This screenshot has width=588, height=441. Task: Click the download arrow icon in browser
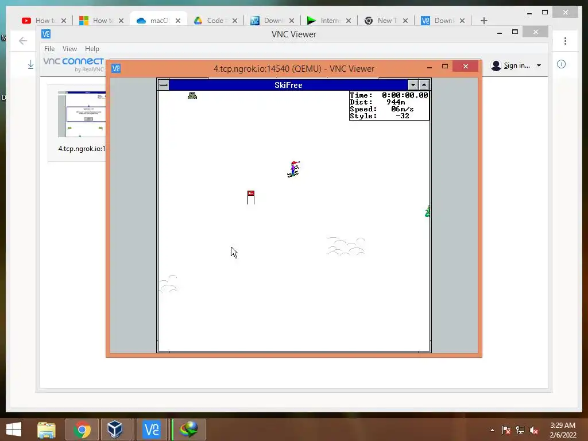pyautogui.click(x=31, y=64)
